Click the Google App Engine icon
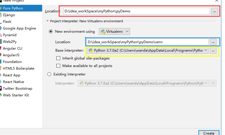 pyautogui.click(x=1, y=28)
